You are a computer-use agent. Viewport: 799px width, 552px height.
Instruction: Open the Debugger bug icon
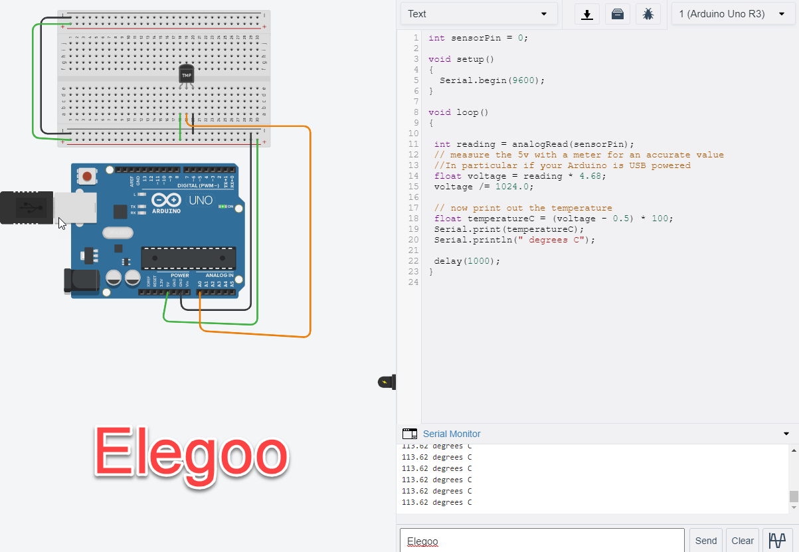648,14
